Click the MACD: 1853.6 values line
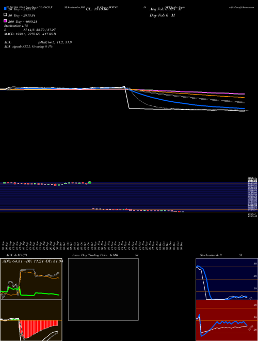This screenshot has height=341, width=258. pos(30,34)
